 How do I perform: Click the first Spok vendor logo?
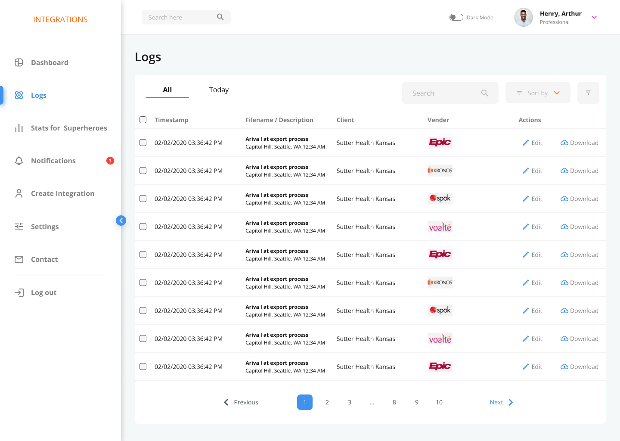(440, 199)
